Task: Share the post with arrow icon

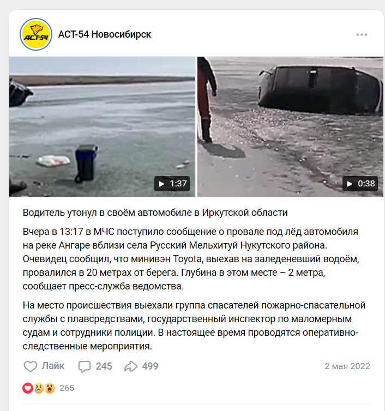Action: 131,366
